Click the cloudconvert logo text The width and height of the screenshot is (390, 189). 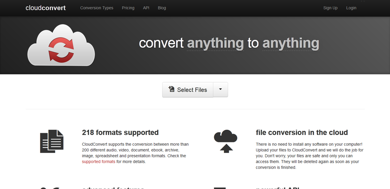click(x=45, y=8)
